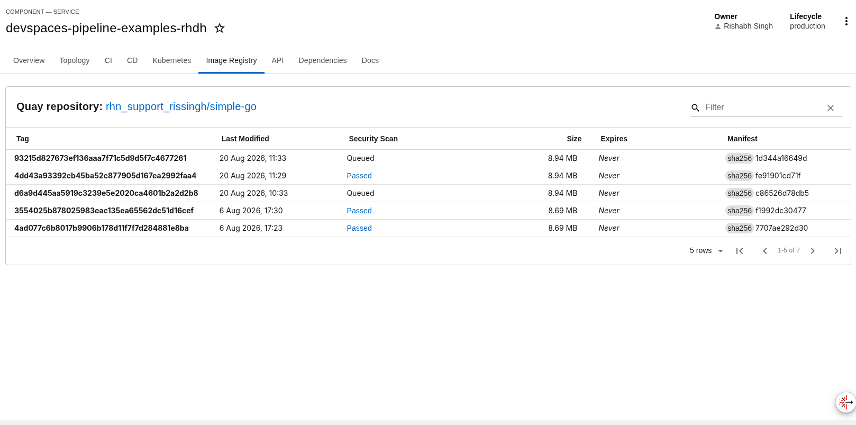The width and height of the screenshot is (856, 425).
Task: Click Queued status for tag 93215d827673
Action: [x=360, y=158]
